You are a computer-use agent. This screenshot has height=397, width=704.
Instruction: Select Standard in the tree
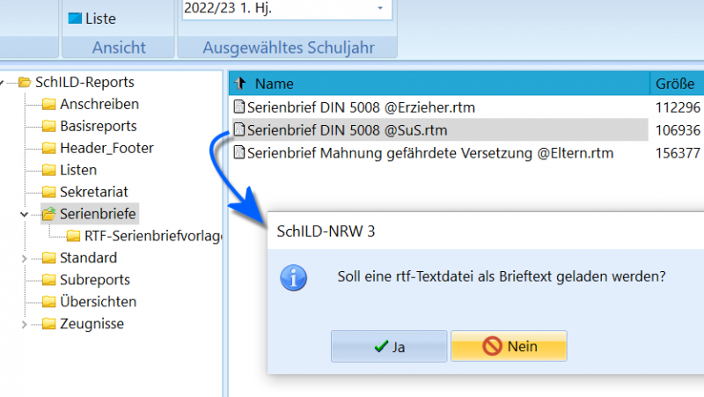pyautogui.click(x=89, y=258)
